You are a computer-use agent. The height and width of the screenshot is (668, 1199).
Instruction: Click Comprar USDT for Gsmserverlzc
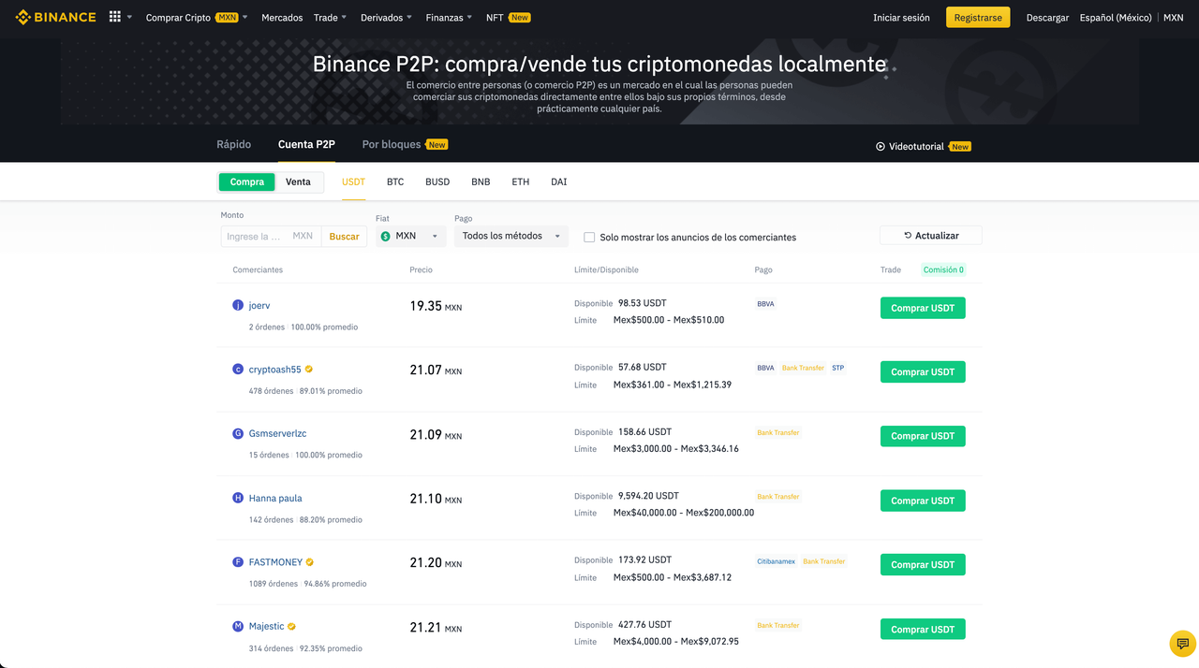[923, 436]
